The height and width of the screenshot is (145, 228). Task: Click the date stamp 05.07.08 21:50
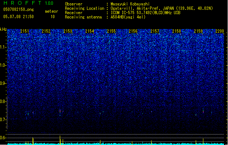(x=18, y=17)
